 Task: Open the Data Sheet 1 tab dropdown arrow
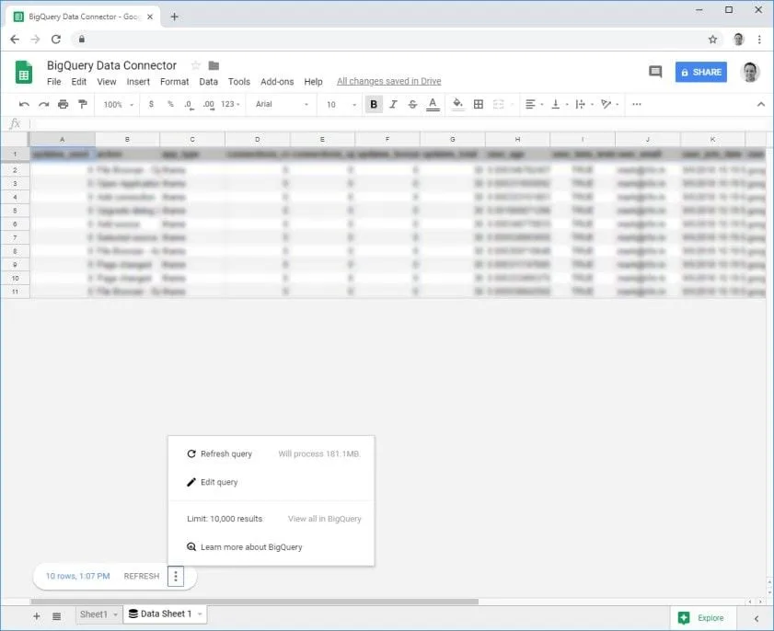tap(200, 614)
